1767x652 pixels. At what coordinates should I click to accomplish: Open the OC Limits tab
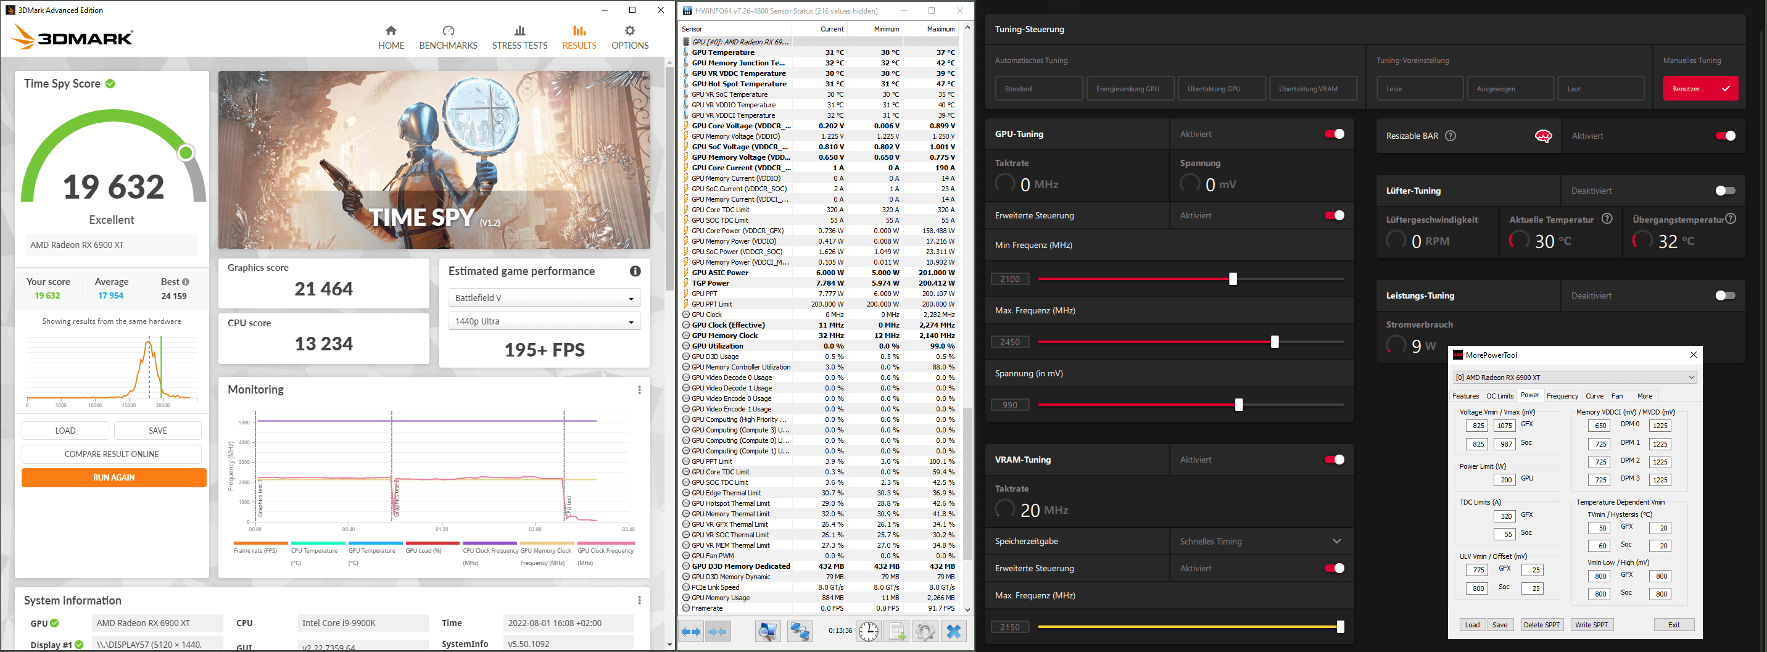(1499, 395)
